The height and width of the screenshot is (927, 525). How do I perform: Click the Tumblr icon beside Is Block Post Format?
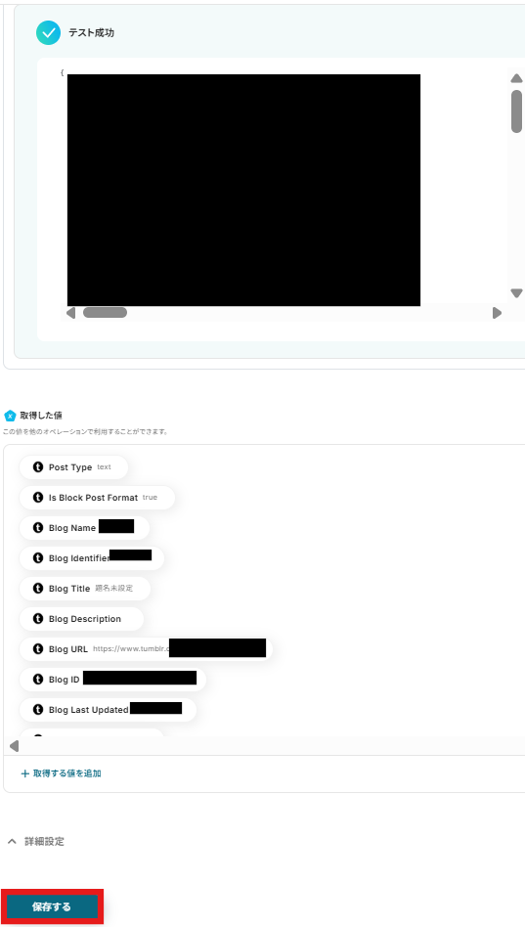38,498
